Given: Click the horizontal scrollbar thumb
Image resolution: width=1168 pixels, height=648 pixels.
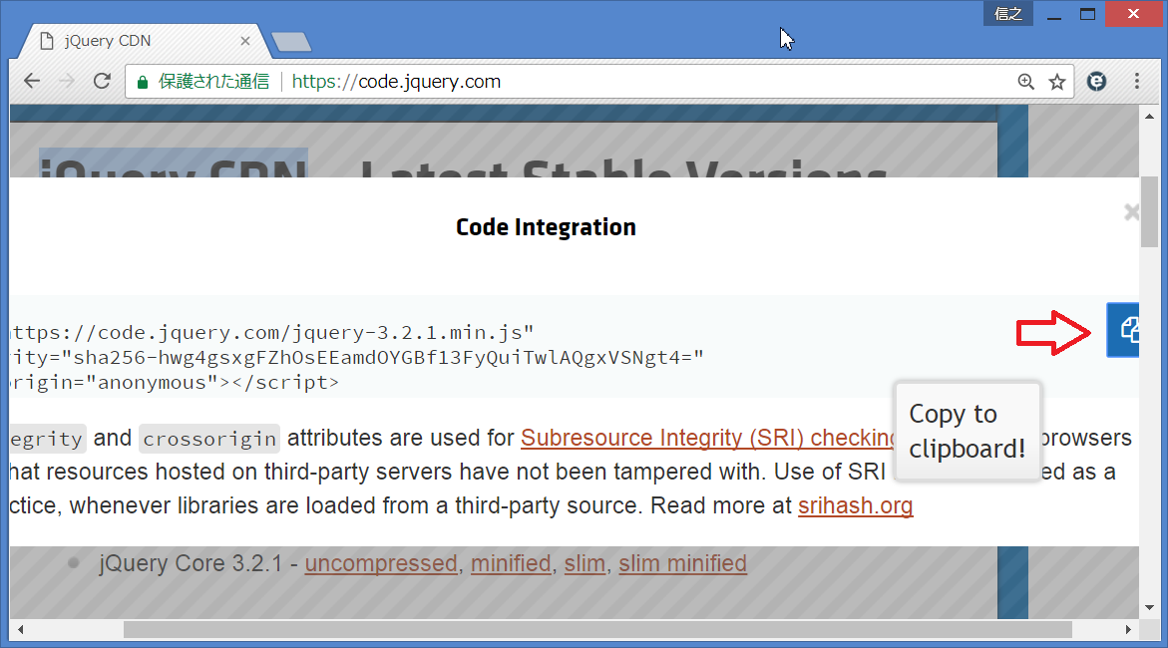Looking at the screenshot, I should click(x=597, y=629).
